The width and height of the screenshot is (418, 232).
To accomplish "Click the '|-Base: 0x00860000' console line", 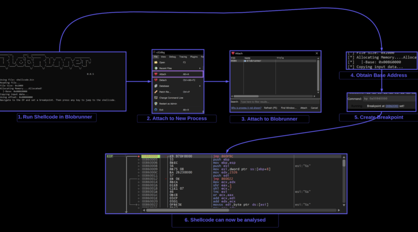I will click(x=381, y=62).
